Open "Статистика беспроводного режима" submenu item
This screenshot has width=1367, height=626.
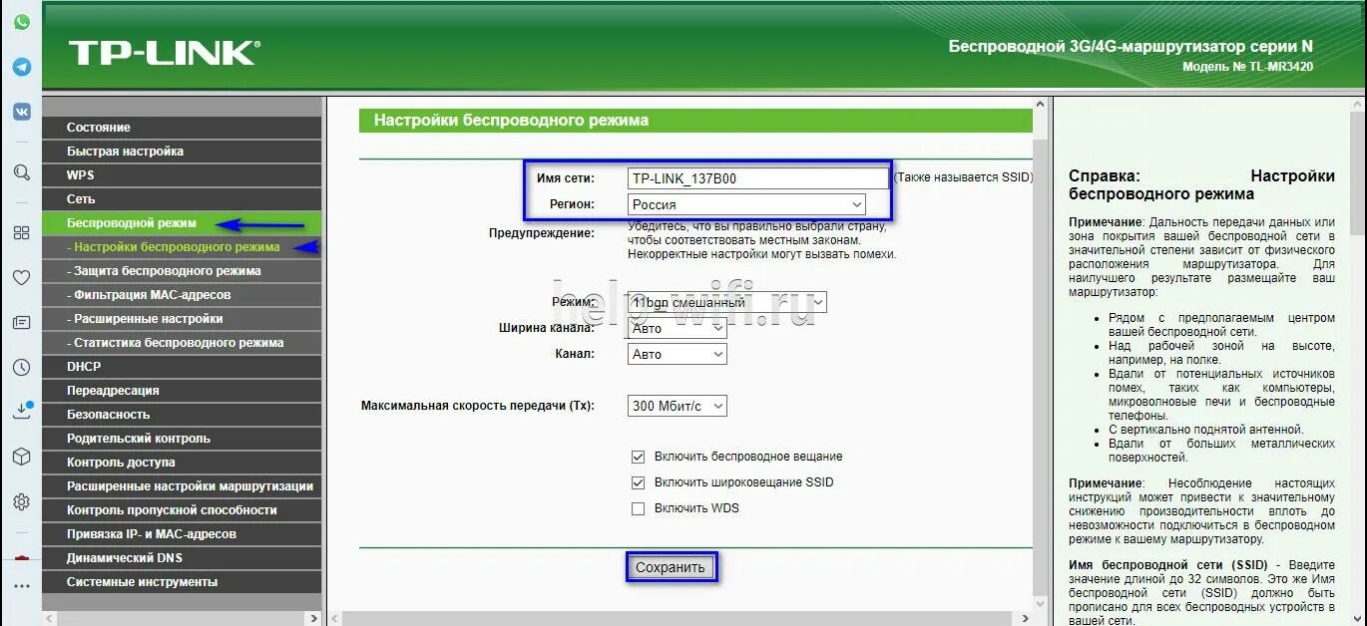pyautogui.click(x=182, y=343)
